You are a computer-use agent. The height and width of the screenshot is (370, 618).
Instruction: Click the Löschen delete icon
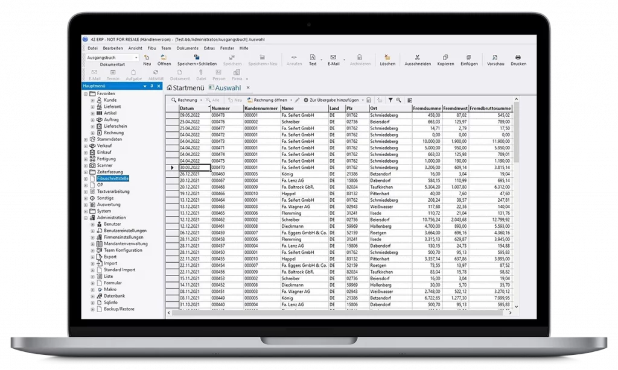tap(387, 57)
